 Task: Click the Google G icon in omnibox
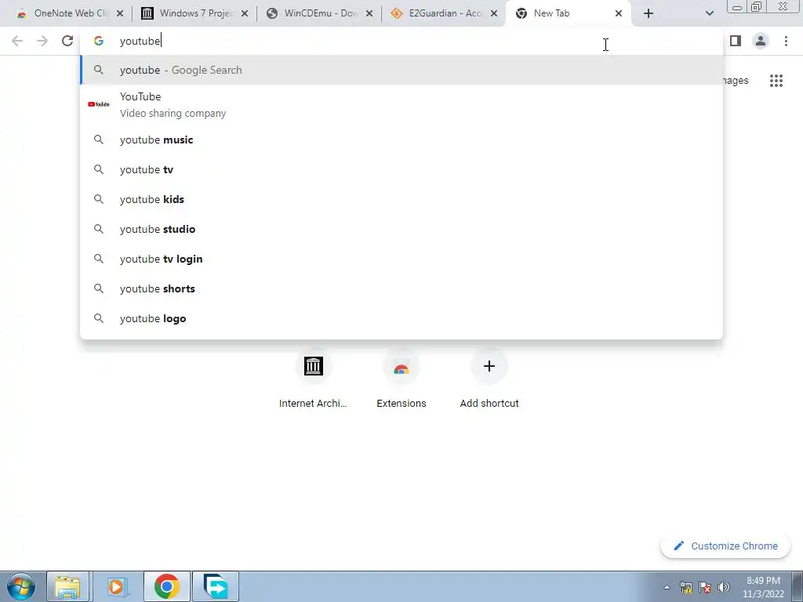coord(99,41)
